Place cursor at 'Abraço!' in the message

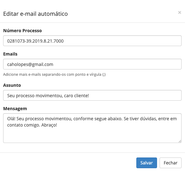click(49, 125)
